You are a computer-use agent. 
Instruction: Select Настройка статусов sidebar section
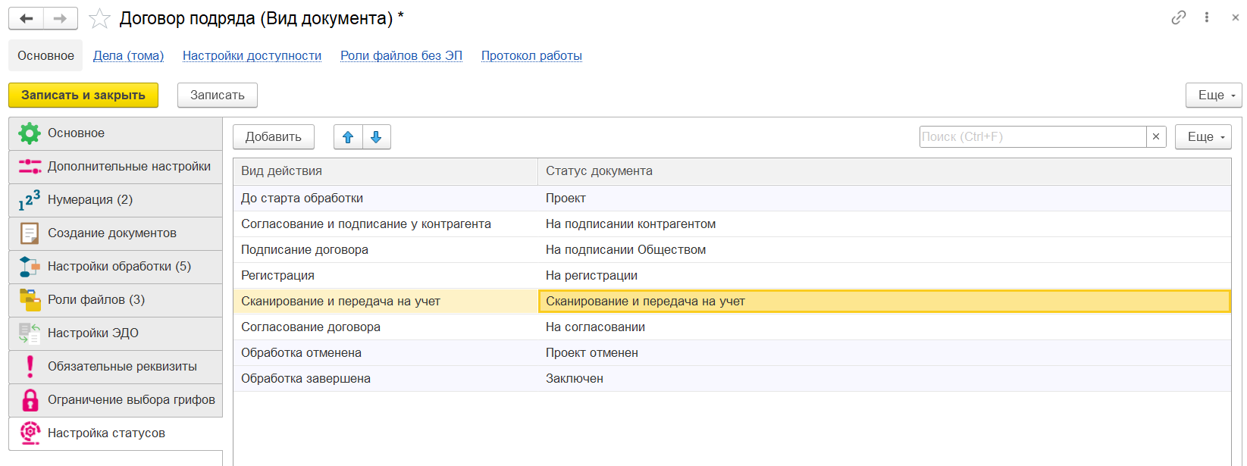115,433
